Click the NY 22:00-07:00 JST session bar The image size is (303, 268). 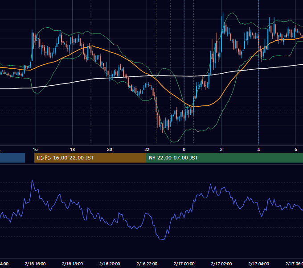pos(224,158)
